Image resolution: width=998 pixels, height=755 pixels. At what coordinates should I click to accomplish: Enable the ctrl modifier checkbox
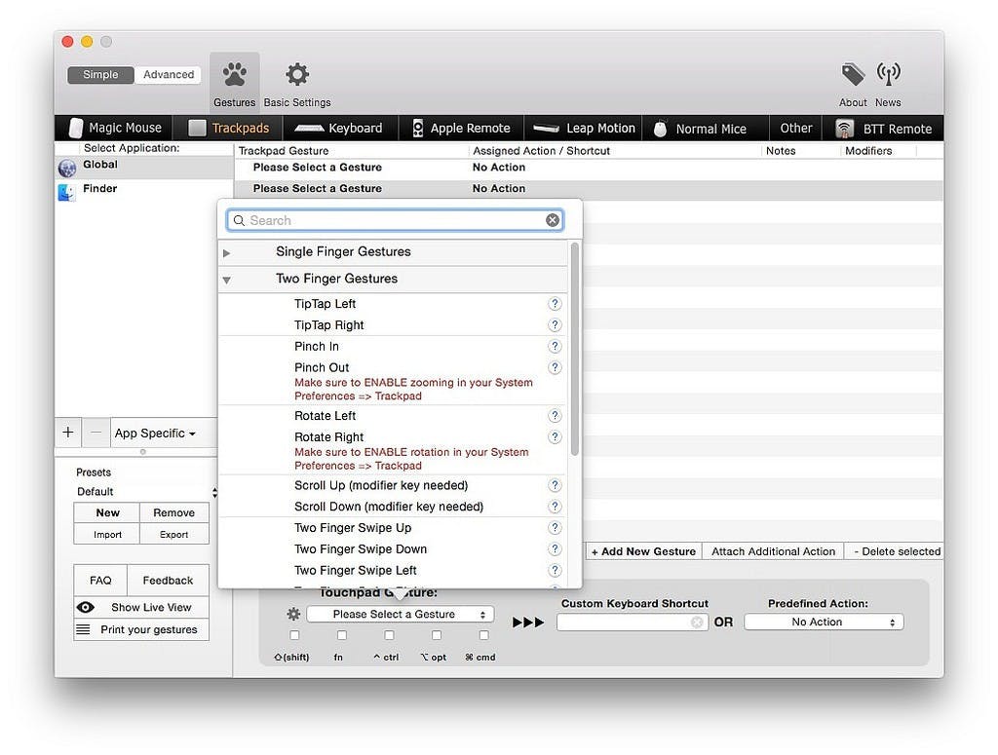click(389, 635)
